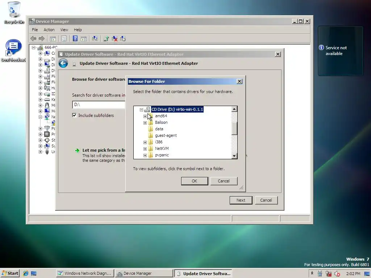Expand the i386 folder
371x278 pixels.
(x=145, y=142)
